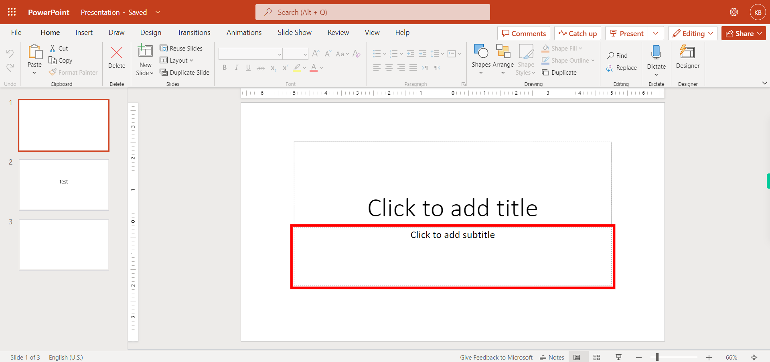The image size is (770, 362).
Task: Click the Redo arrow icon
Action: [x=10, y=67]
